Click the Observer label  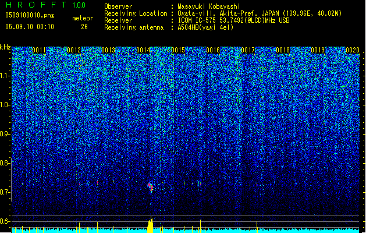[x=118, y=6]
